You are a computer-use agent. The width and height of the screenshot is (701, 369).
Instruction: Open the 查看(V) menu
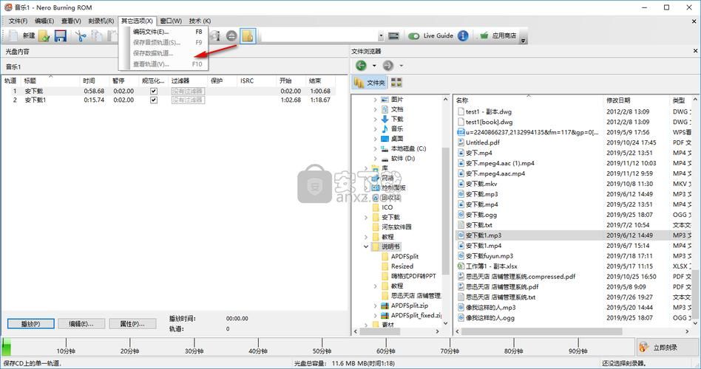click(x=71, y=21)
